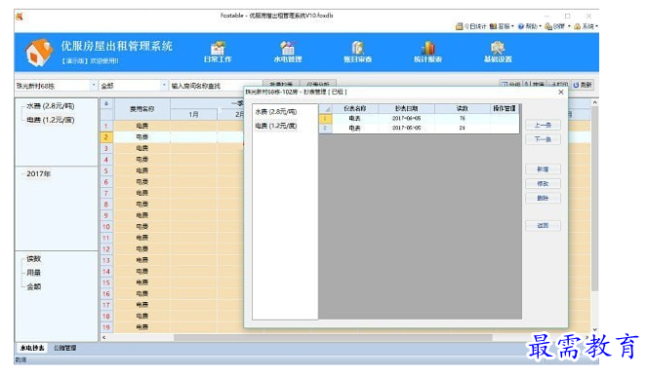This screenshot has width=647, height=377.
Task: Select row 2 in main table
Action: click(x=106, y=137)
